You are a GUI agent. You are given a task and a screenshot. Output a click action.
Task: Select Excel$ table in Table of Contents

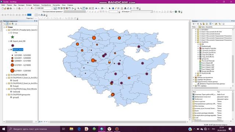click(15, 81)
